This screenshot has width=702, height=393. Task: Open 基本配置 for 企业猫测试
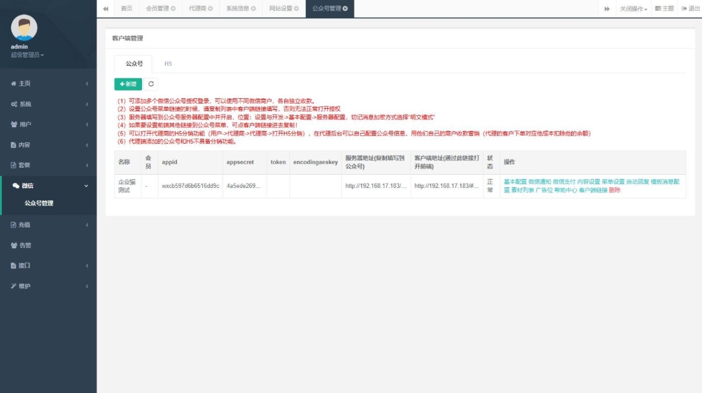515,182
